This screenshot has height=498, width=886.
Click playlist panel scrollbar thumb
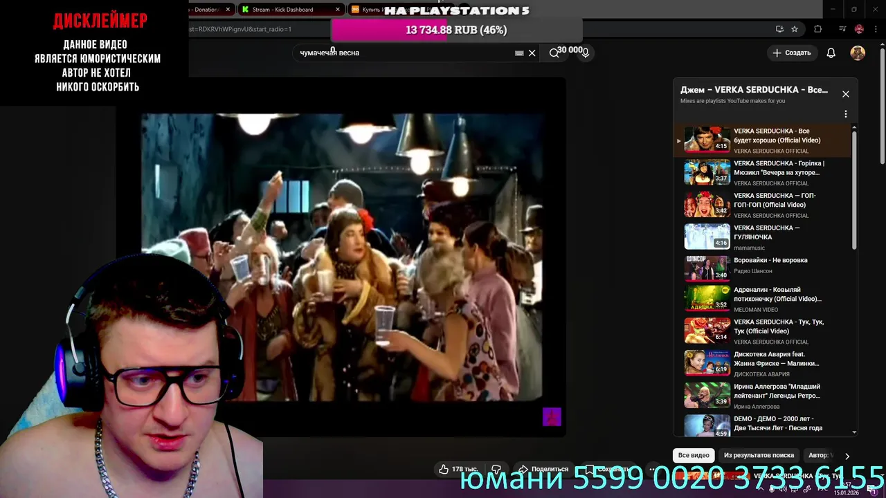point(854,190)
